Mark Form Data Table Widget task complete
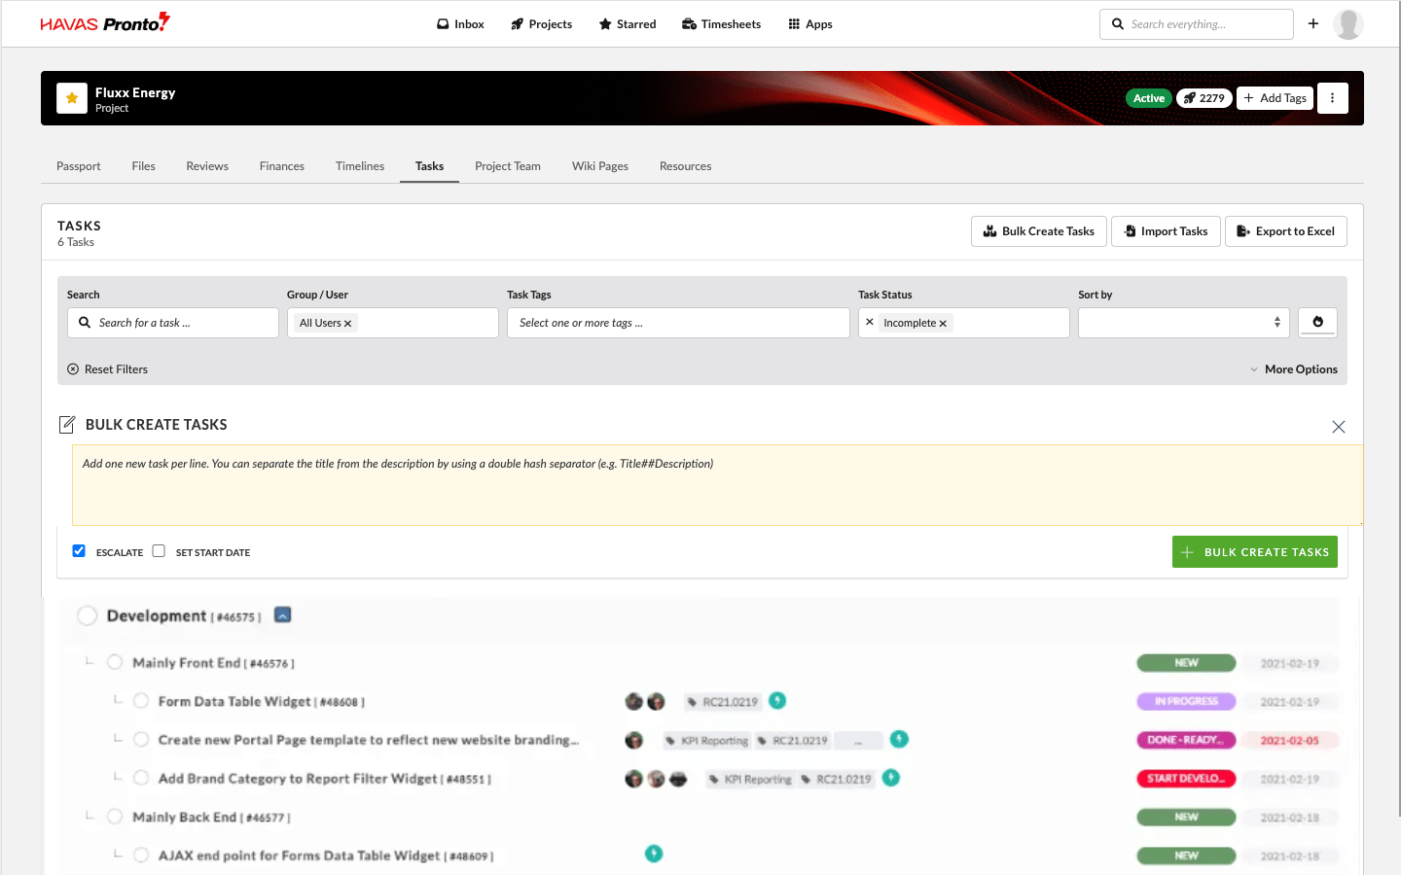Screen dimensions: 1401x875 [x=141, y=701]
